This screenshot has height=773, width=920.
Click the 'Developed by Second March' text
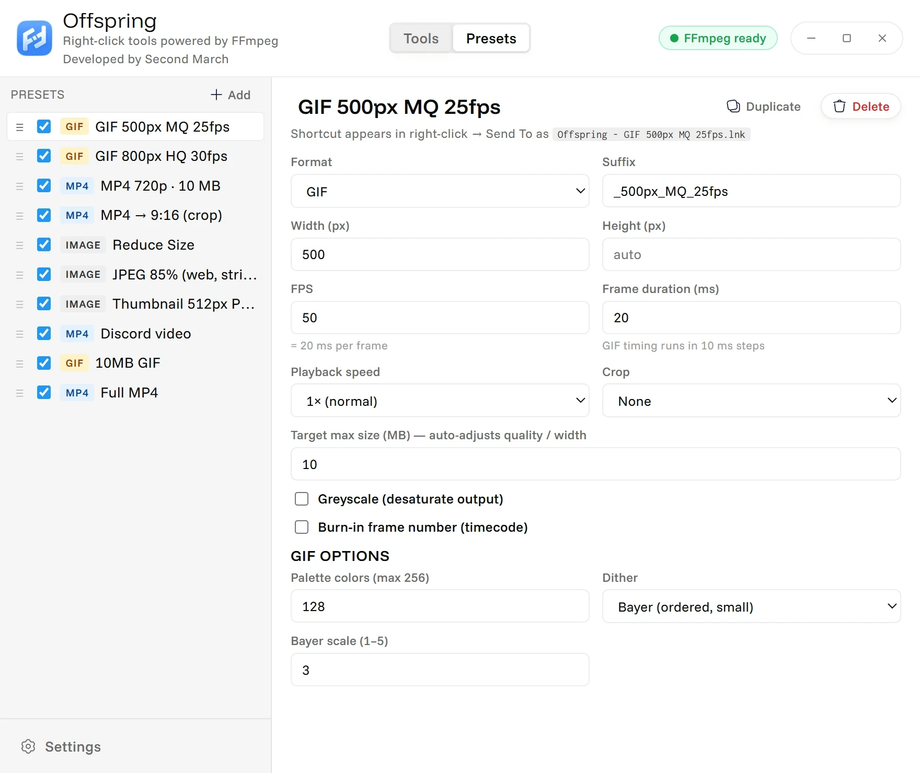tap(146, 59)
